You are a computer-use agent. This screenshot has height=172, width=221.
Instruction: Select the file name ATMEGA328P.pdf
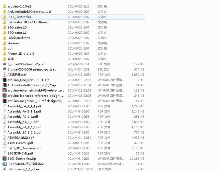[x=20, y=143]
